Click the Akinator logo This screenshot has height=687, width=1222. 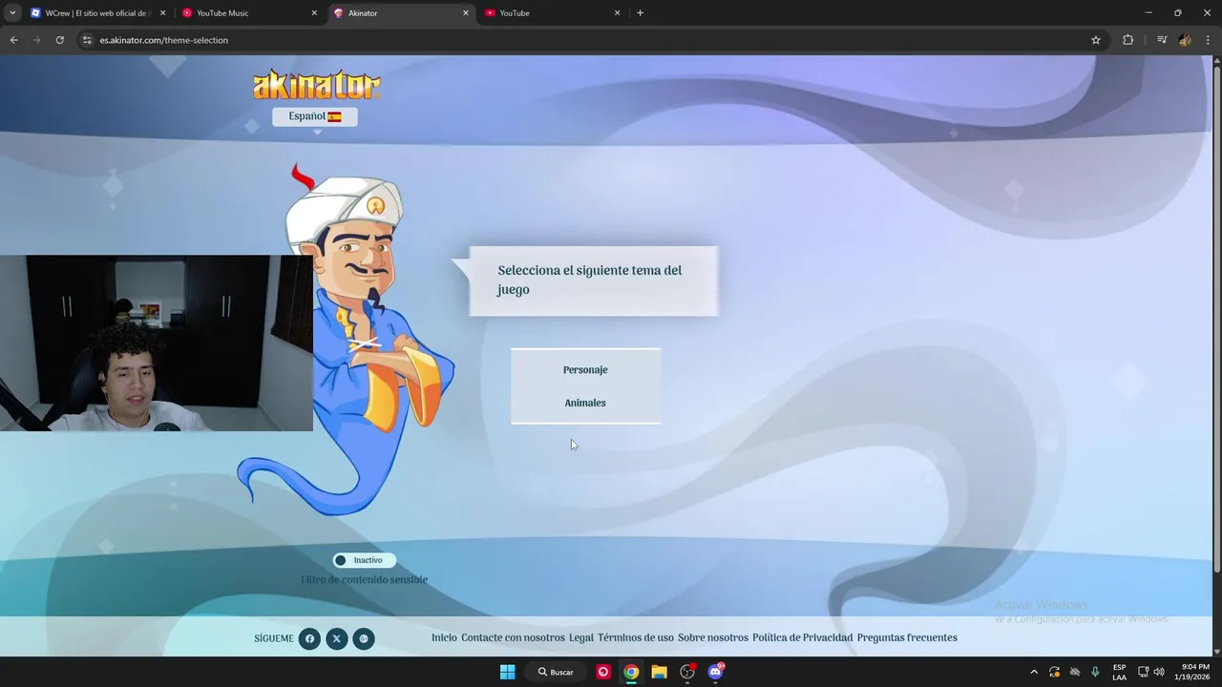317,85
